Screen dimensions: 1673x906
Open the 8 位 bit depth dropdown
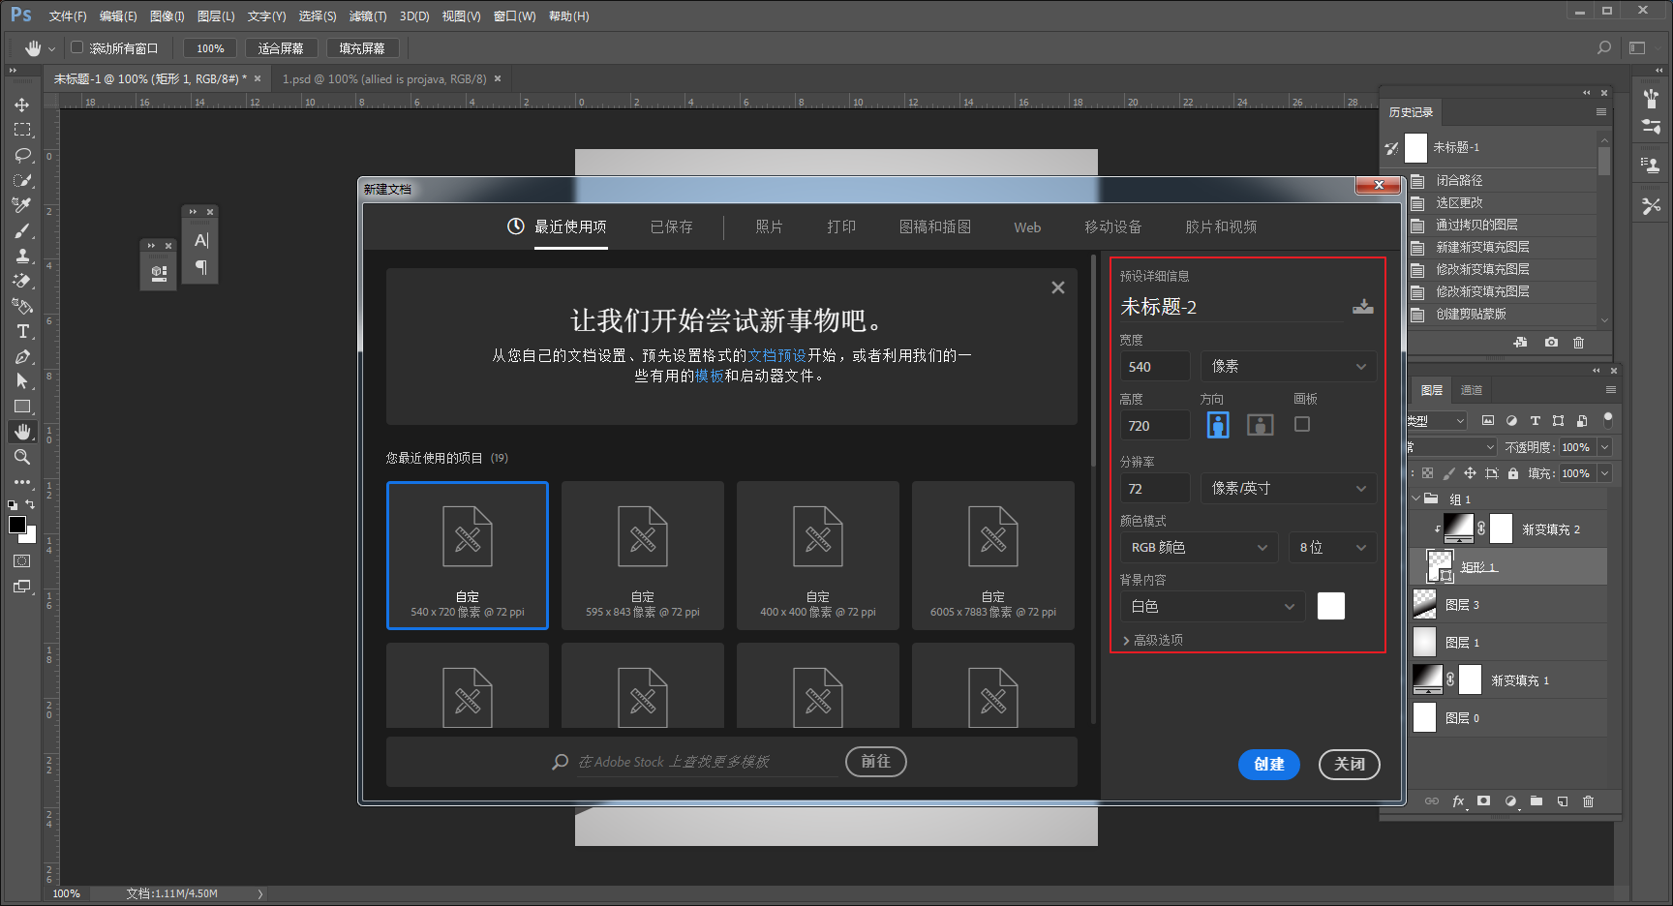1332,547
